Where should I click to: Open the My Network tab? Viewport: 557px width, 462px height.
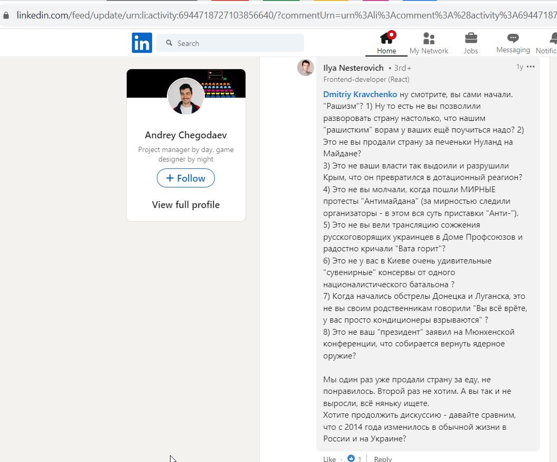click(429, 43)
